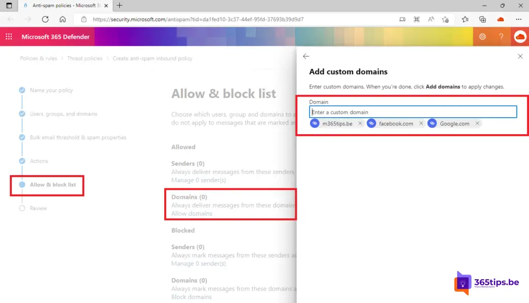Open the Help question mark icon
529x303 pixels.
click(501, 37)
